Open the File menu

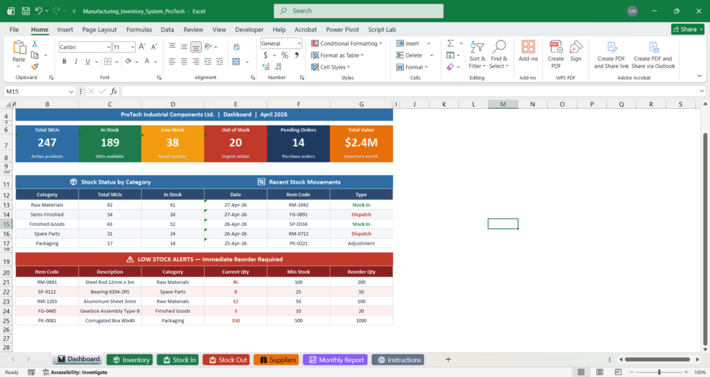click(x=14, y=29)
